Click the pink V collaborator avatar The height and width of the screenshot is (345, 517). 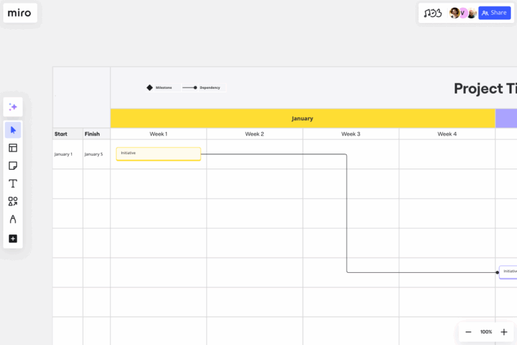click(463, 13)
